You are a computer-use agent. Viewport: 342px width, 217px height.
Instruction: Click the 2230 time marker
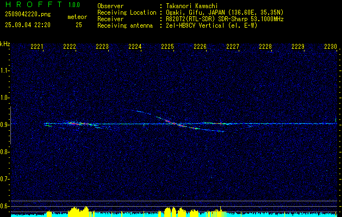click(x=331, y=47)
